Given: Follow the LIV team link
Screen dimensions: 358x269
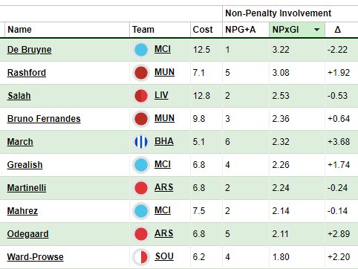Looking at the screenshot, I should 161,95.
